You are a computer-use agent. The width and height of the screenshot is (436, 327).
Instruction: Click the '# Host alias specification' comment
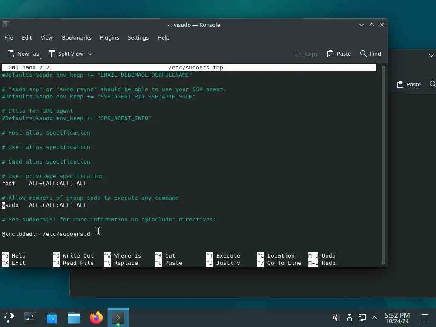click(46, 133)
